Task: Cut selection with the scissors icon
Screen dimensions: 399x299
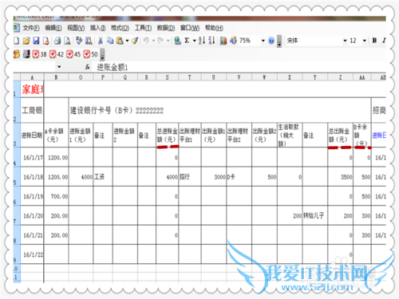Action: [101, 41]
